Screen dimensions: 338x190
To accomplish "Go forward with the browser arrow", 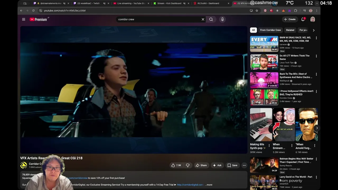I will point(27,11).
